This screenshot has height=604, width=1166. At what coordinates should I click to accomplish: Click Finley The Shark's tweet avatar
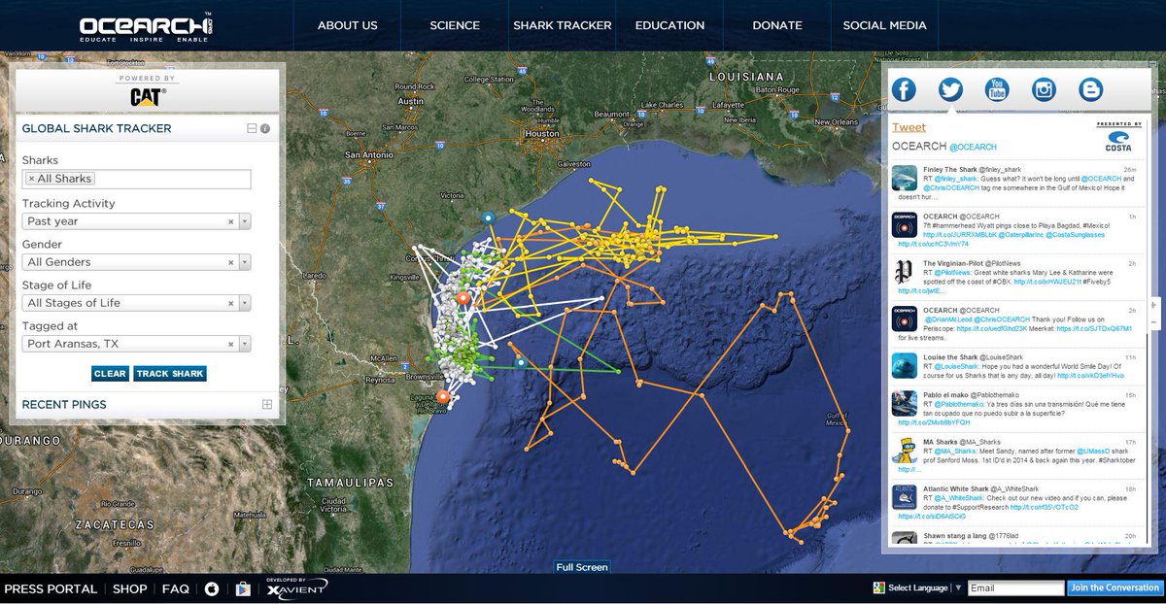point(904,179)
